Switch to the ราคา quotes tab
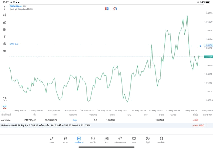This screenshot has width=213, height=149. pyautogui.click(x=52, y=140)
